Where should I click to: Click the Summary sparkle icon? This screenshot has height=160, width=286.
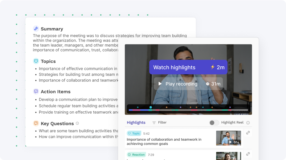pos(35,28)
